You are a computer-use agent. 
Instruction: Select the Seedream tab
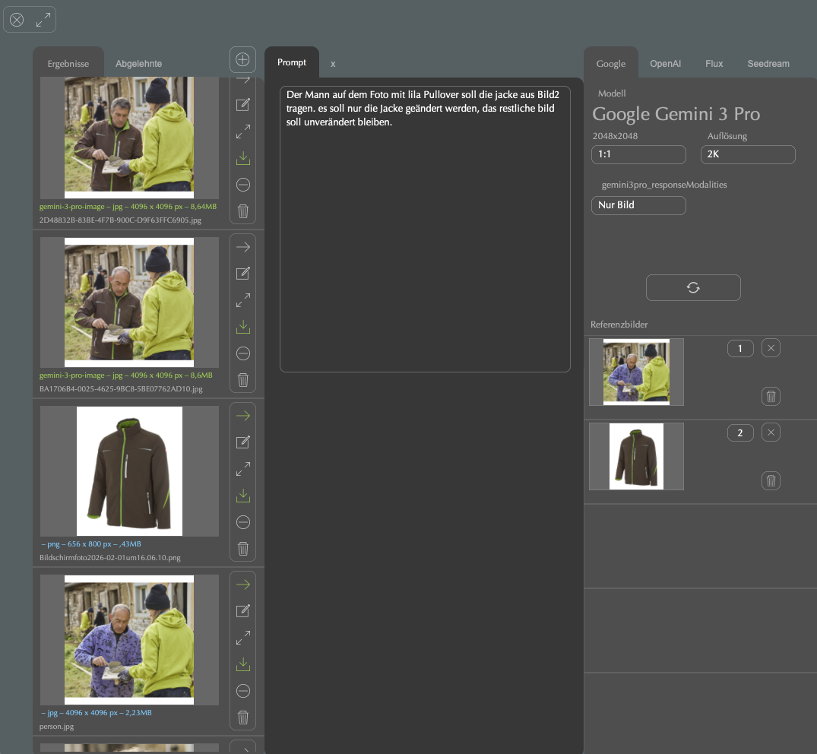click(x=768, y=64)
